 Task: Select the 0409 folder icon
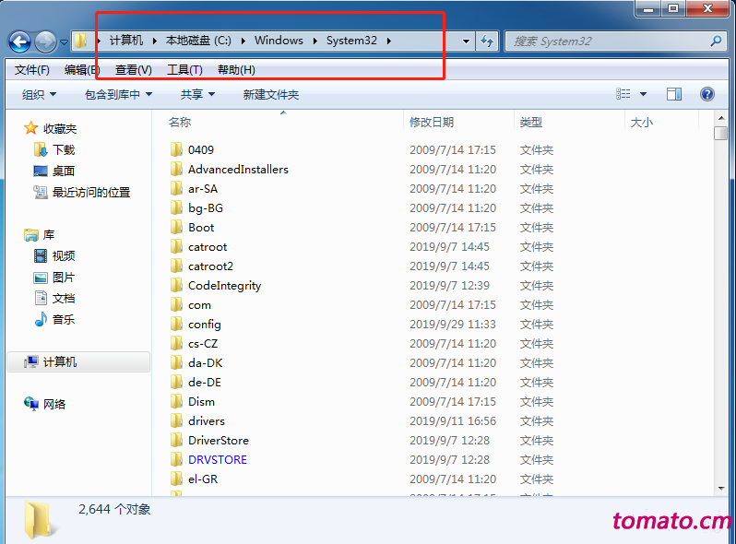[176, 149]
